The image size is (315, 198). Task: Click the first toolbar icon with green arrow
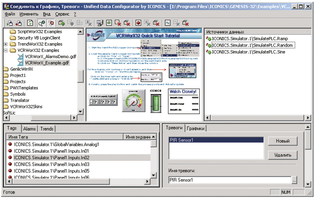[x=9, y=23]
